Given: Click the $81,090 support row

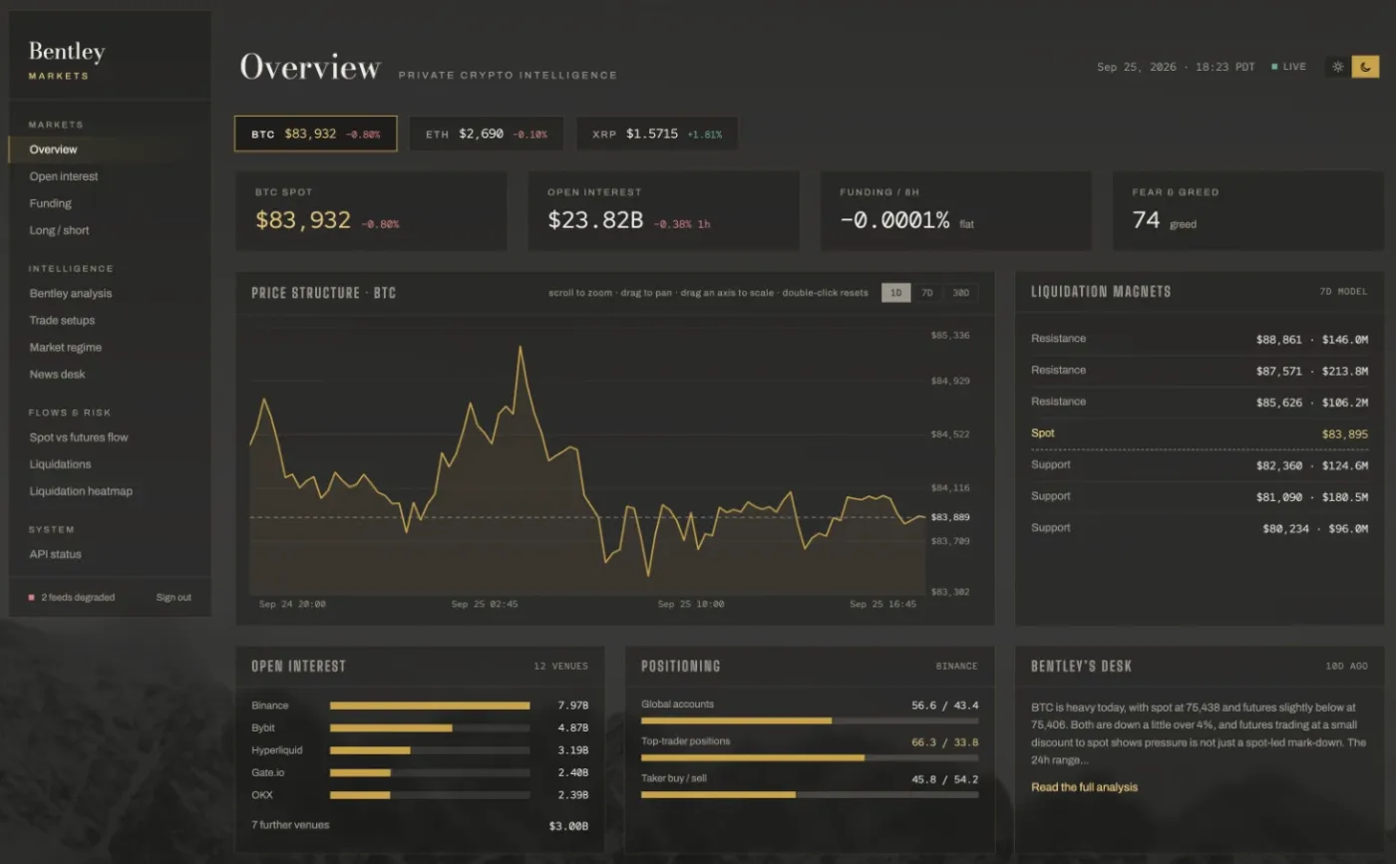Looking at the screenshot, I should (x=1200, y=496).
